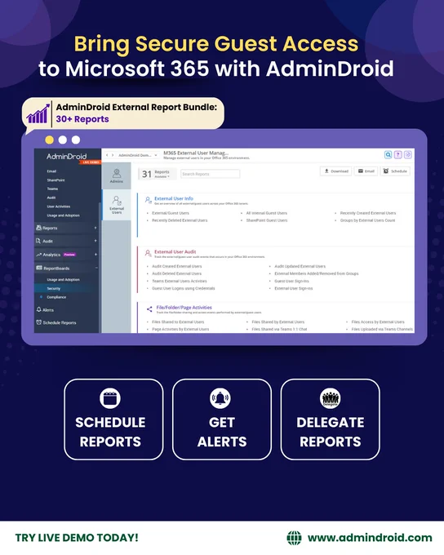Viewport: 444px width, 555px height.
Task: Open the External/Guest Users report
Action: point(171,213)
